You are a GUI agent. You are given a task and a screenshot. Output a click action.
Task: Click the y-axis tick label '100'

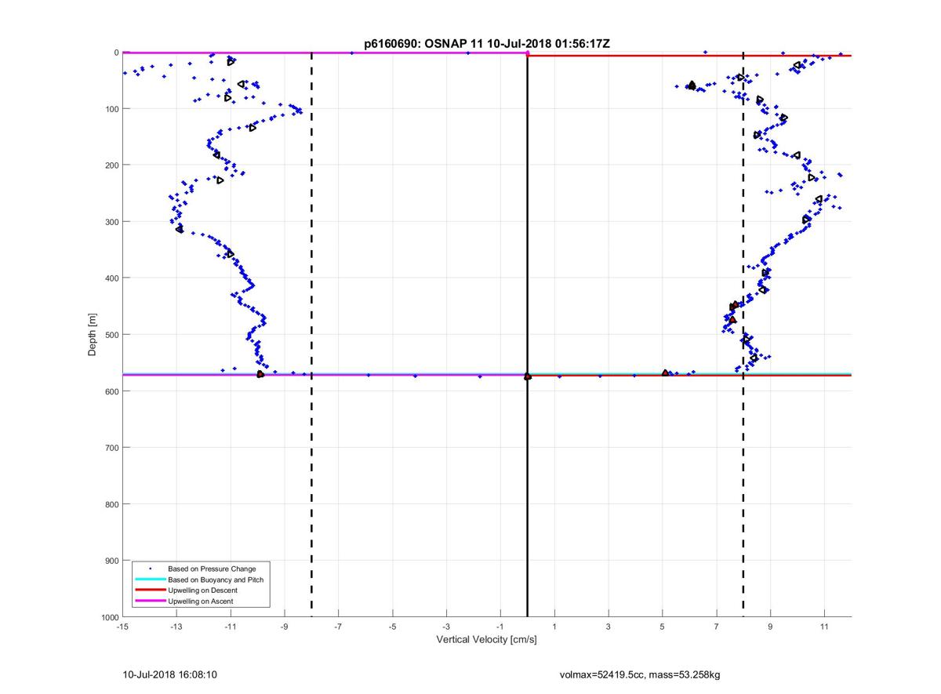pyautogui.click(x=111, y=109)
